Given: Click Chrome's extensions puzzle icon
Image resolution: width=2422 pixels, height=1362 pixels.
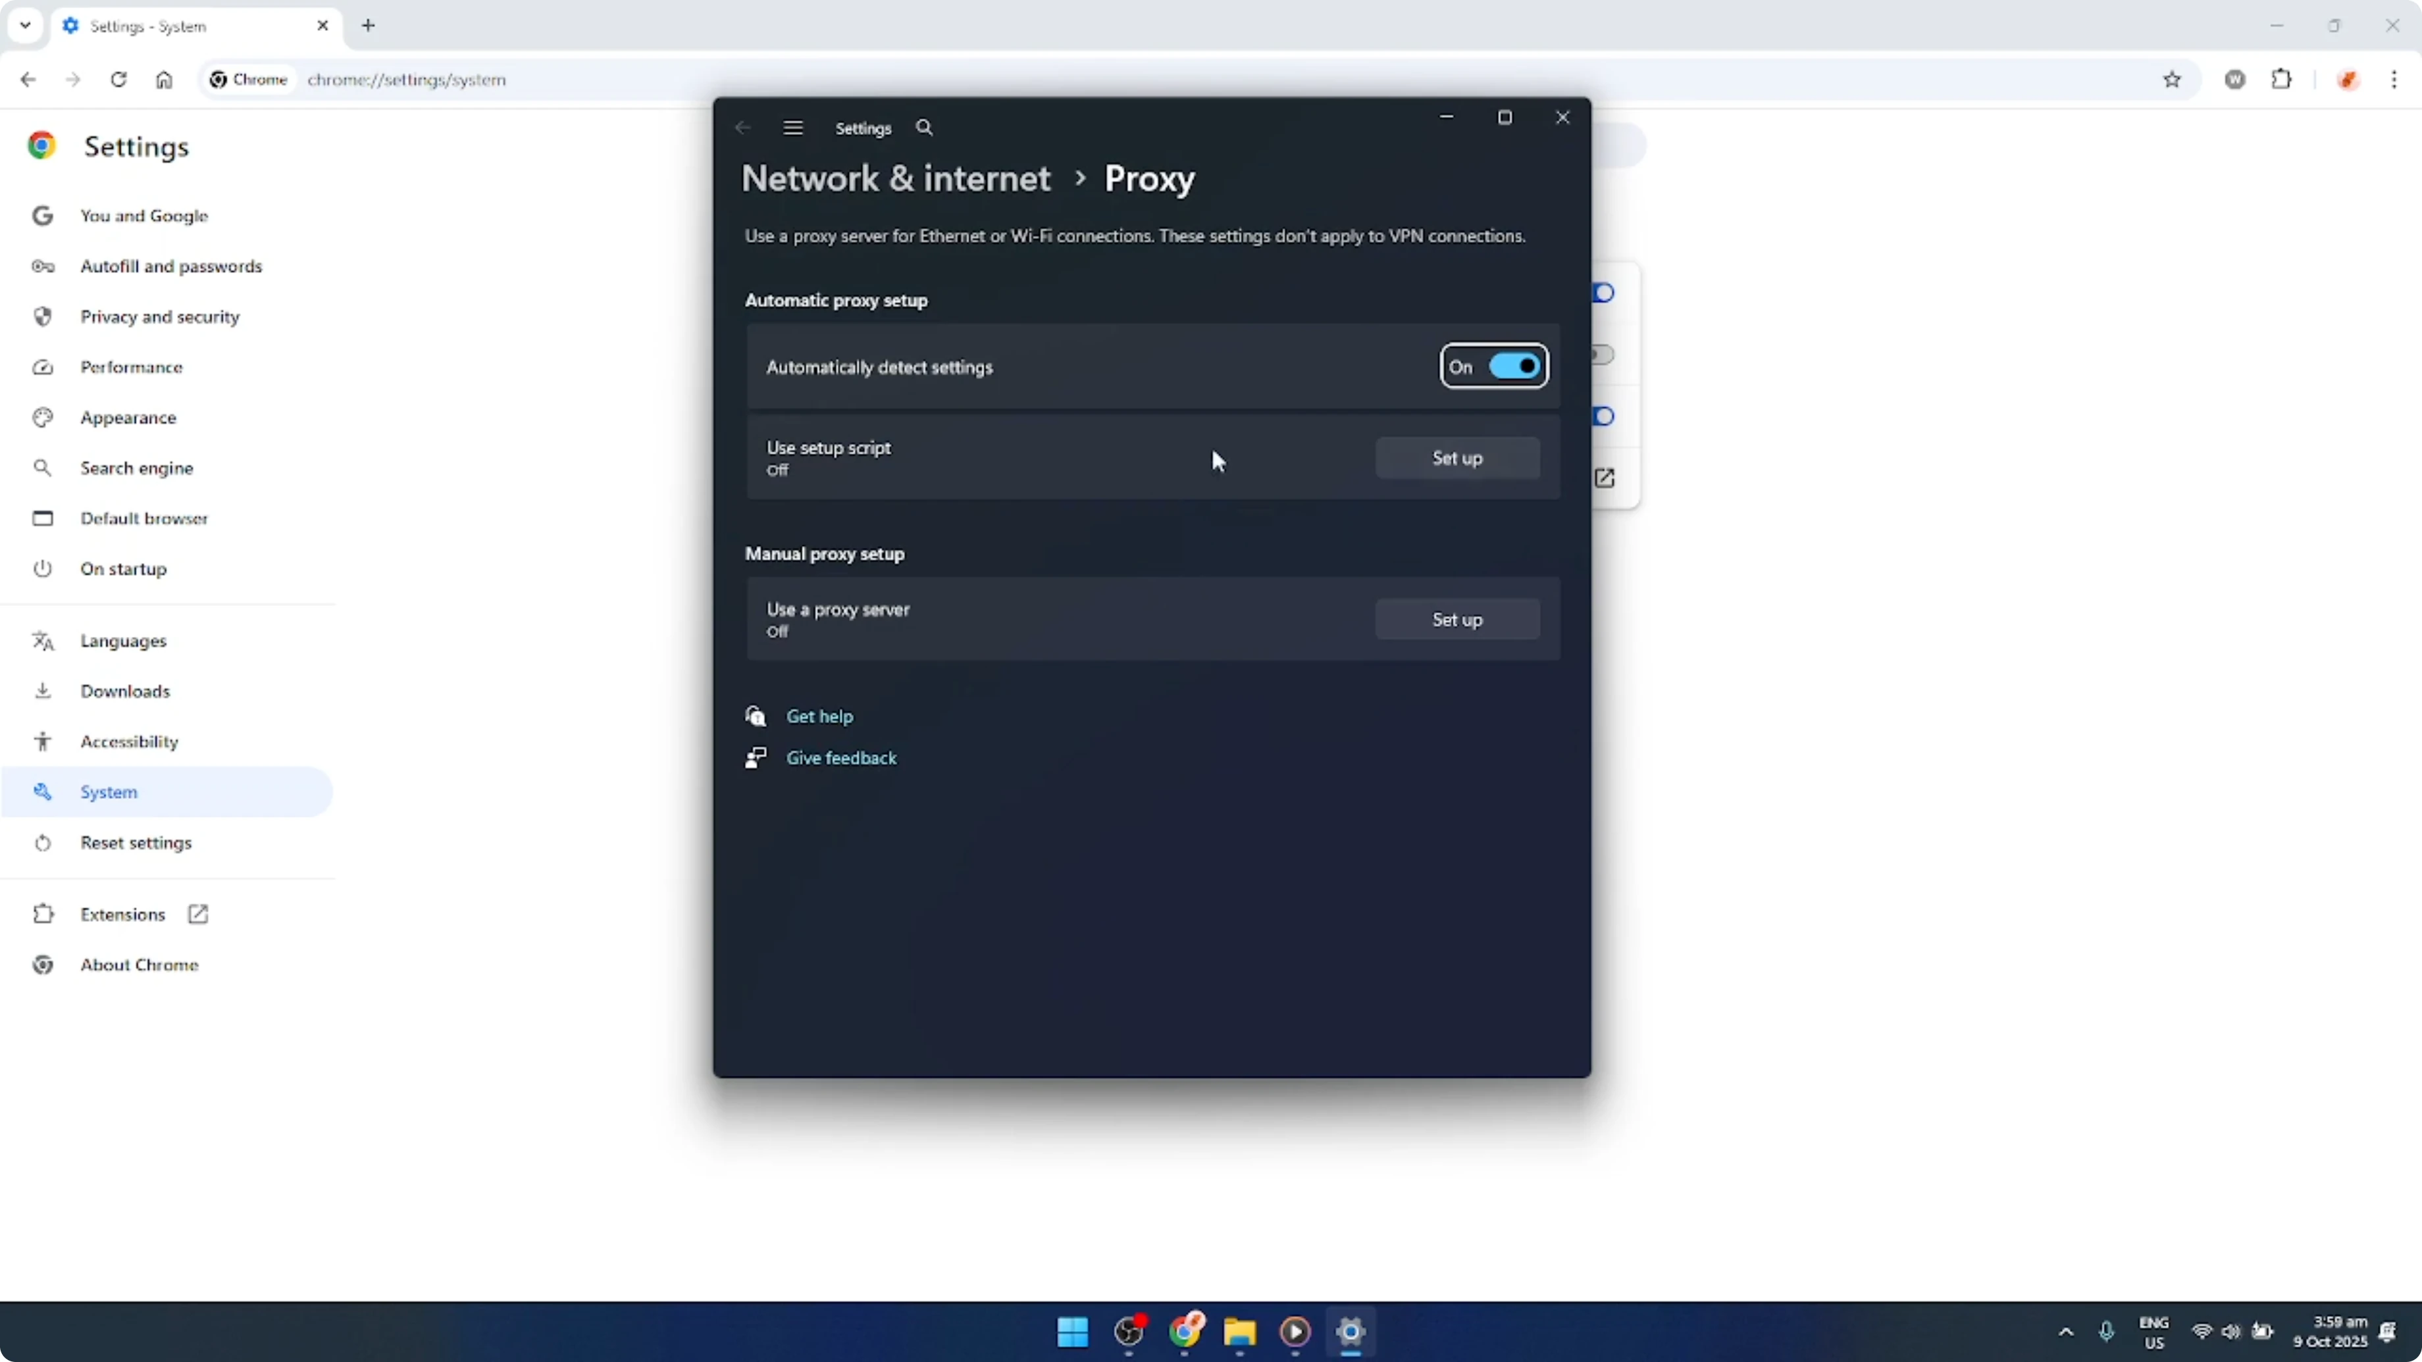Looking at the screenshot, I should tap(2283, 80).
